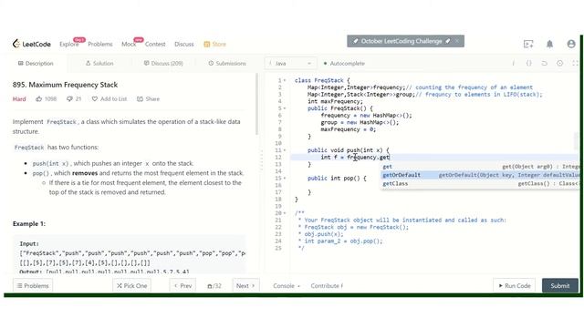Collapse the comment block fold arrow on line 20
The image size is (584, 328).
tap(285, 213)
